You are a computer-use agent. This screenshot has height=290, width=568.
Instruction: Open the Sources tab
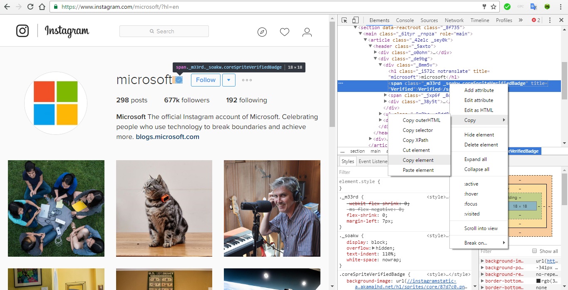tap(429, 20)
